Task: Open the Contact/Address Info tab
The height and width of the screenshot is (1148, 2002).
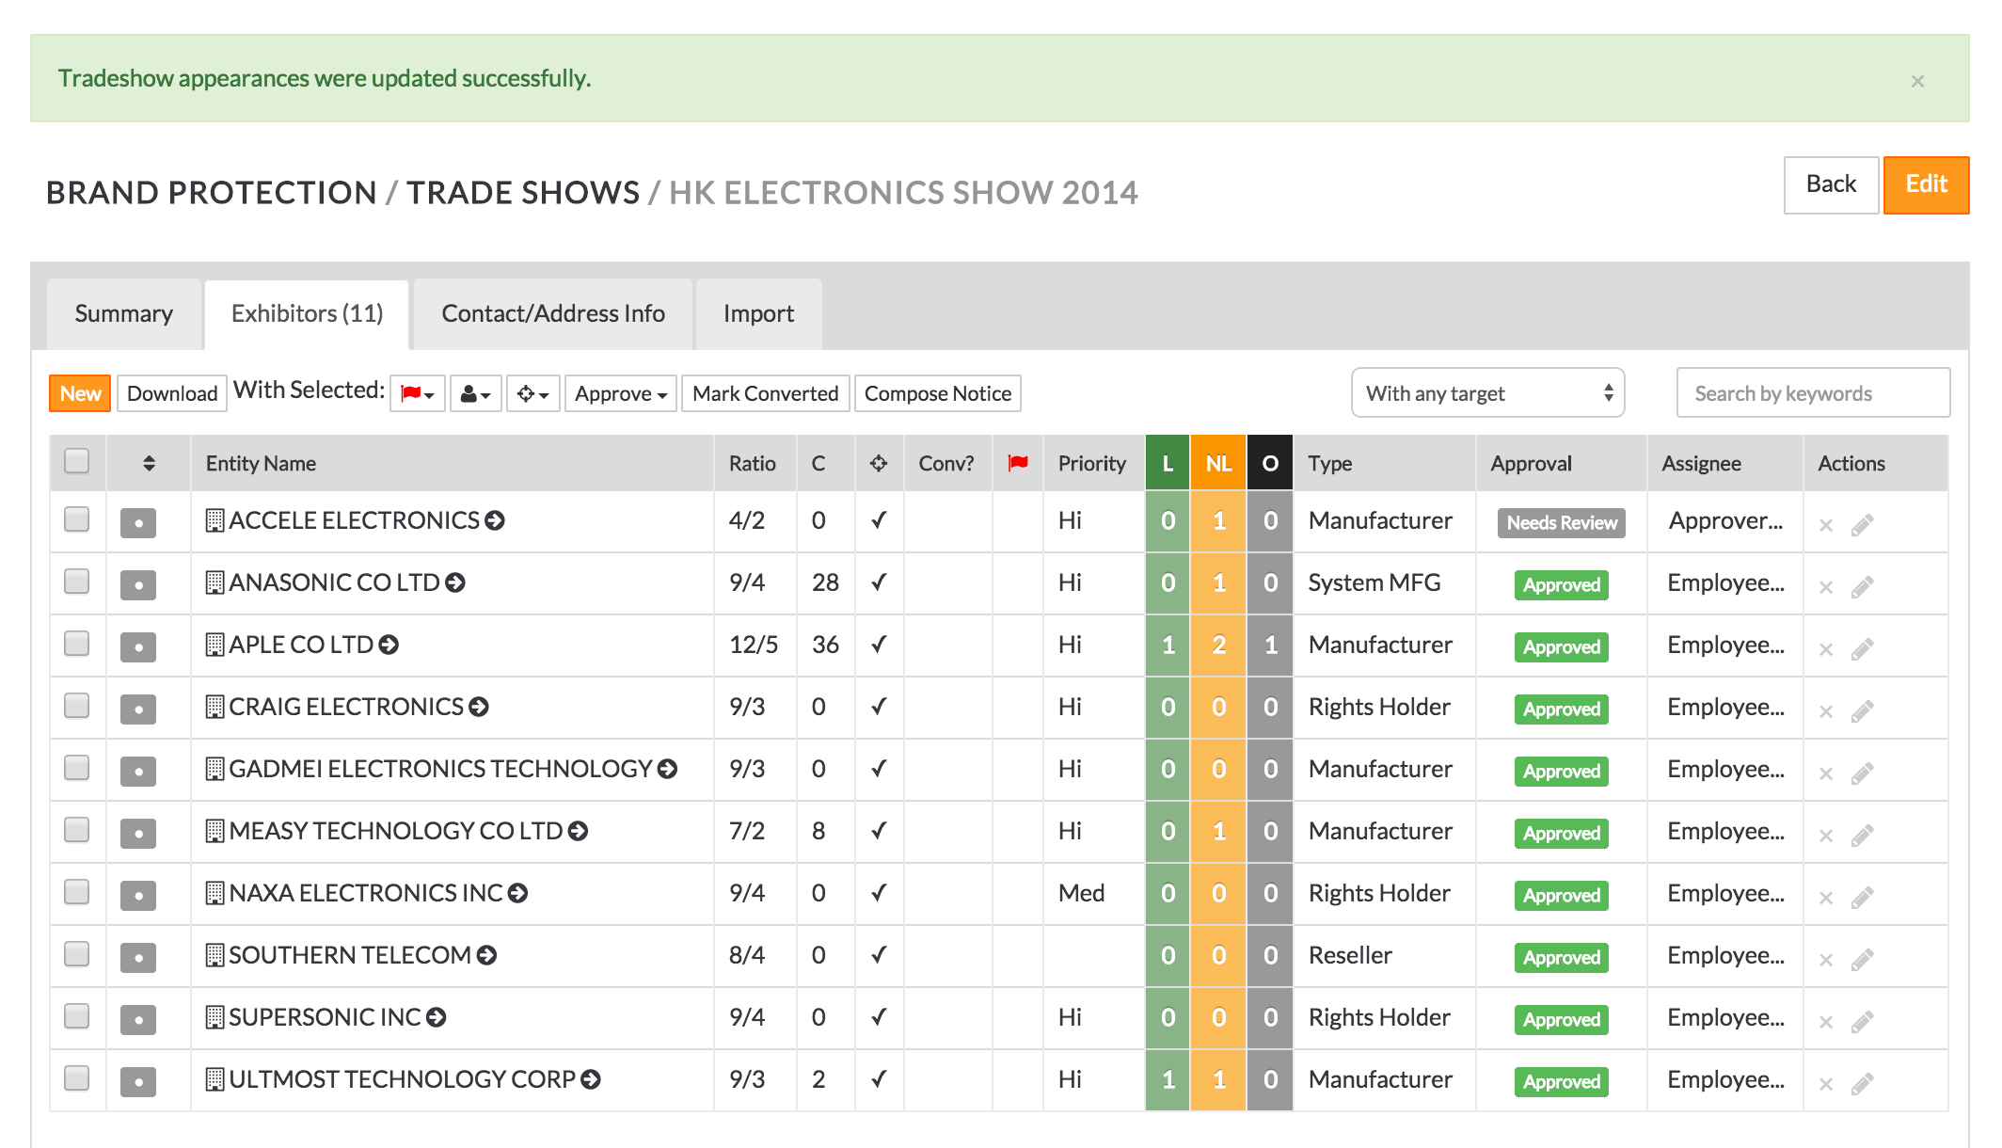Action: pyautogui.click(x=553, y=313)
